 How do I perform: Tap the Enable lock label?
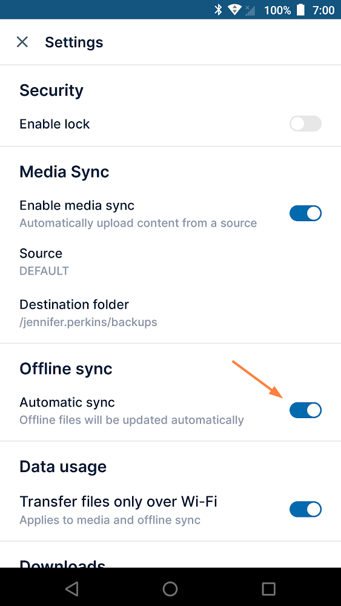pos(55,124)
